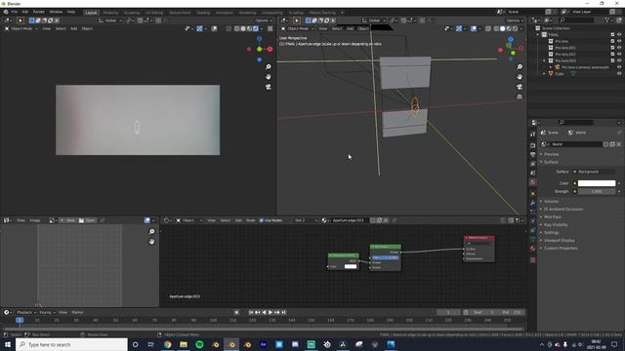The image size is (625, 351).
Task: Open Chrome from the Windows taskbar
Action: pyautogui.click(x=167, y=344)
